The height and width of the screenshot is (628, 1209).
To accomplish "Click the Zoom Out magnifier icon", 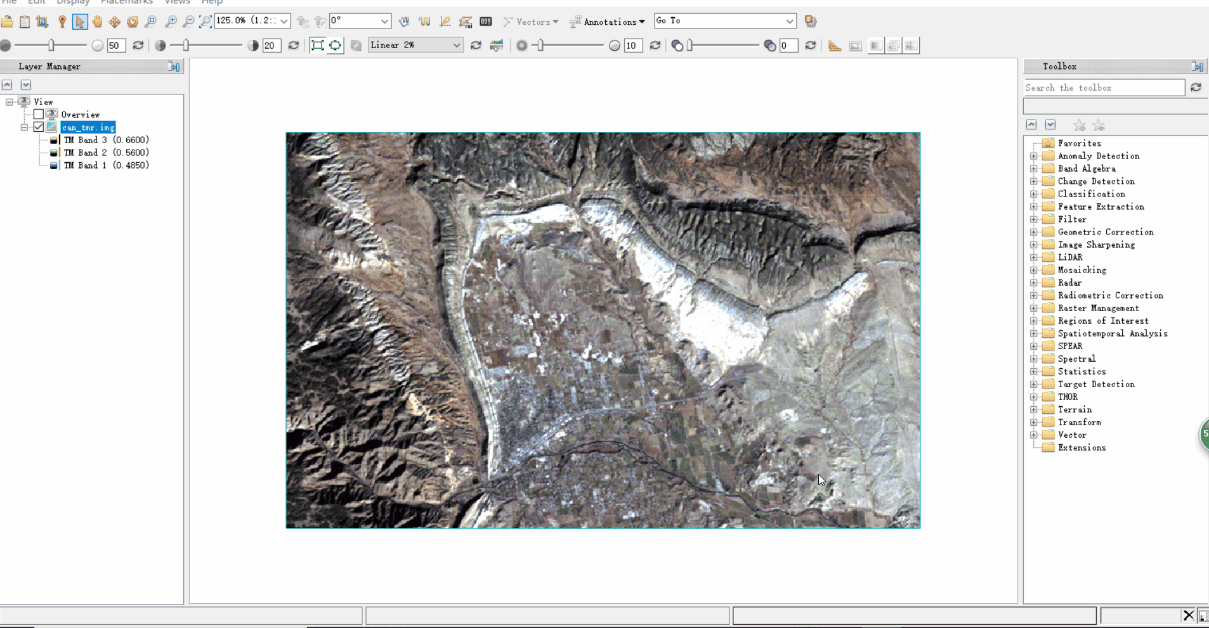I will tap(188, 22).
